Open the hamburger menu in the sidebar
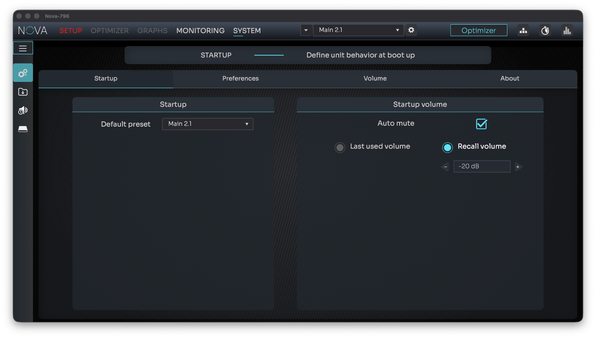Image resolution: width=596 pixels, height=338 pixels. click(23, 48)
